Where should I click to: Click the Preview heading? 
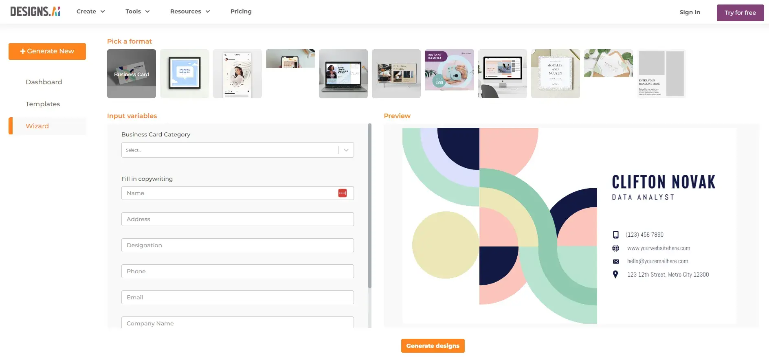coord(397,116)
